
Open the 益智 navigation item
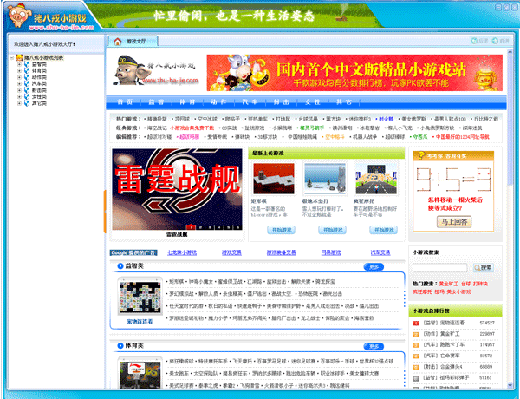156,102
